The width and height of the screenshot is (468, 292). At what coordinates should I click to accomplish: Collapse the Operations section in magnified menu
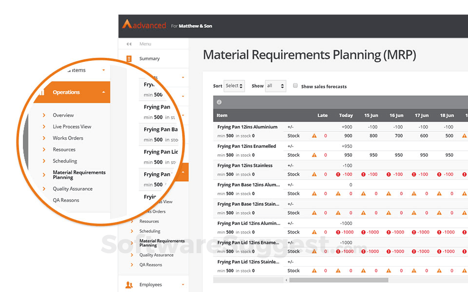(x=103, y=92)
